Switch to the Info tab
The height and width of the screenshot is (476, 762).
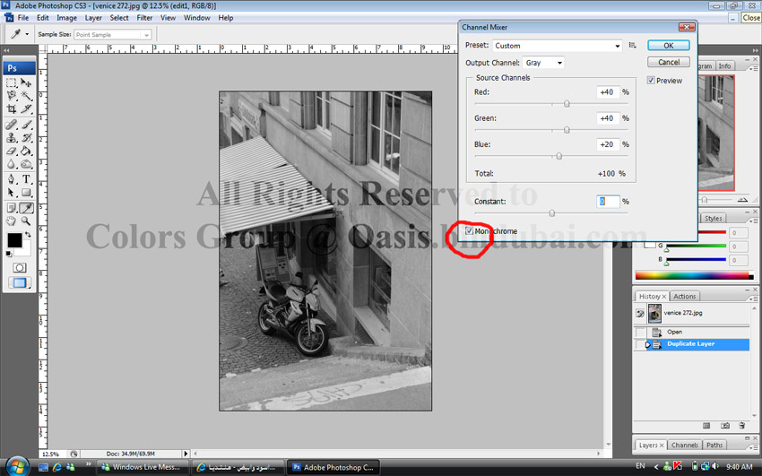click(724, 66)
